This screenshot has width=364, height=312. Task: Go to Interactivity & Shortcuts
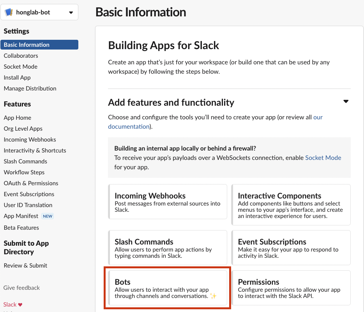coord(35,151)
